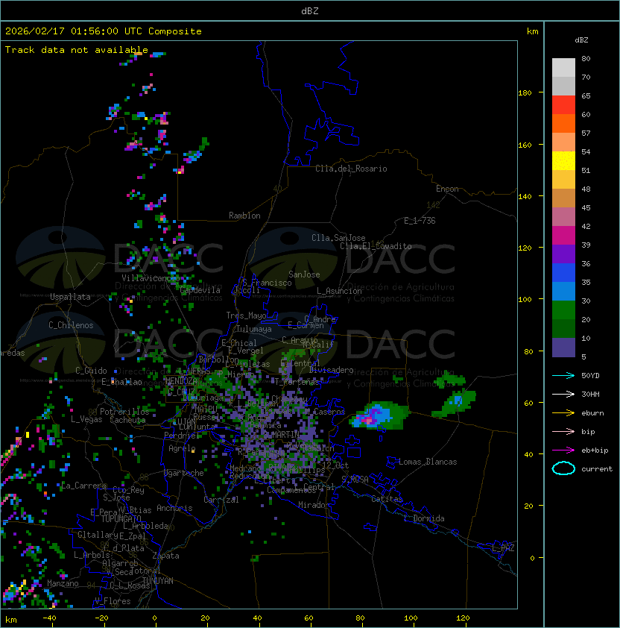The width and height of the screenshot is (620, 628).
Task: Click the 'Tres_Mayo' place label
Action: point(246,315)
